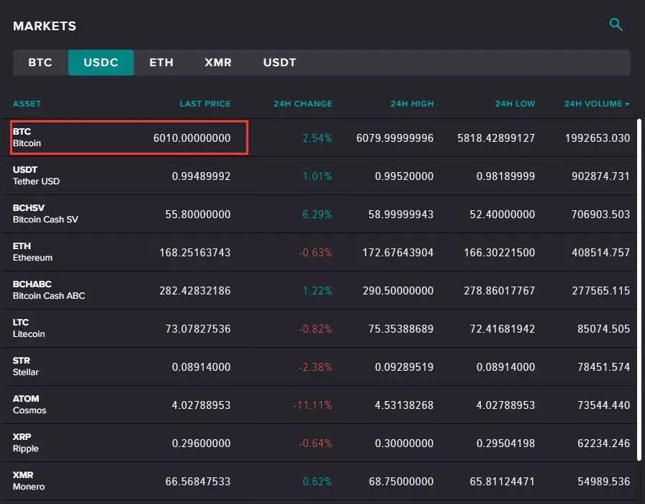The image size is (645, 504).
Task: Click Litecoin 24H change -0.82%
Action: pyautogui.click(x=315, y=329)
